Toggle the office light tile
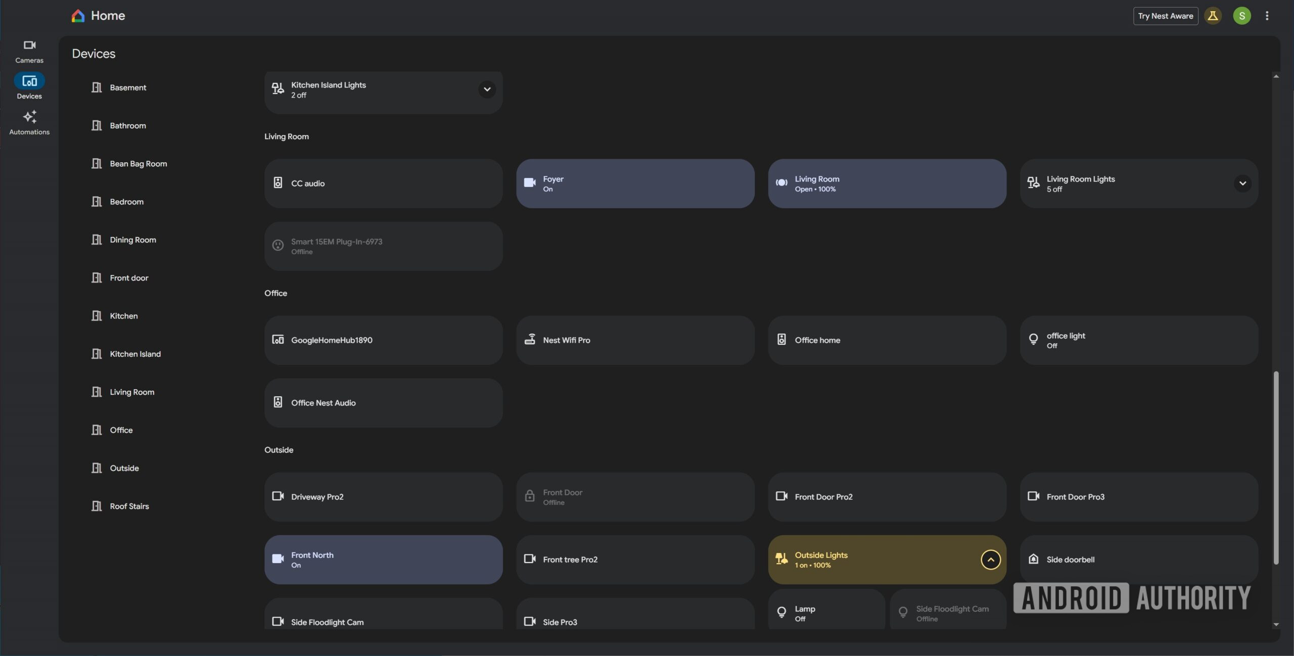 pyautogui.click(x=1138, y=340)
